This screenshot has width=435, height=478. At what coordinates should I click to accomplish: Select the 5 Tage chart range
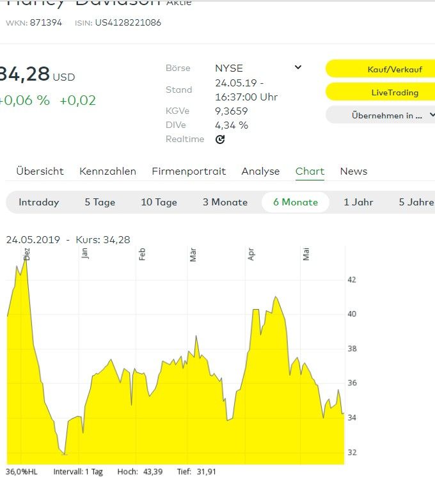100,202
